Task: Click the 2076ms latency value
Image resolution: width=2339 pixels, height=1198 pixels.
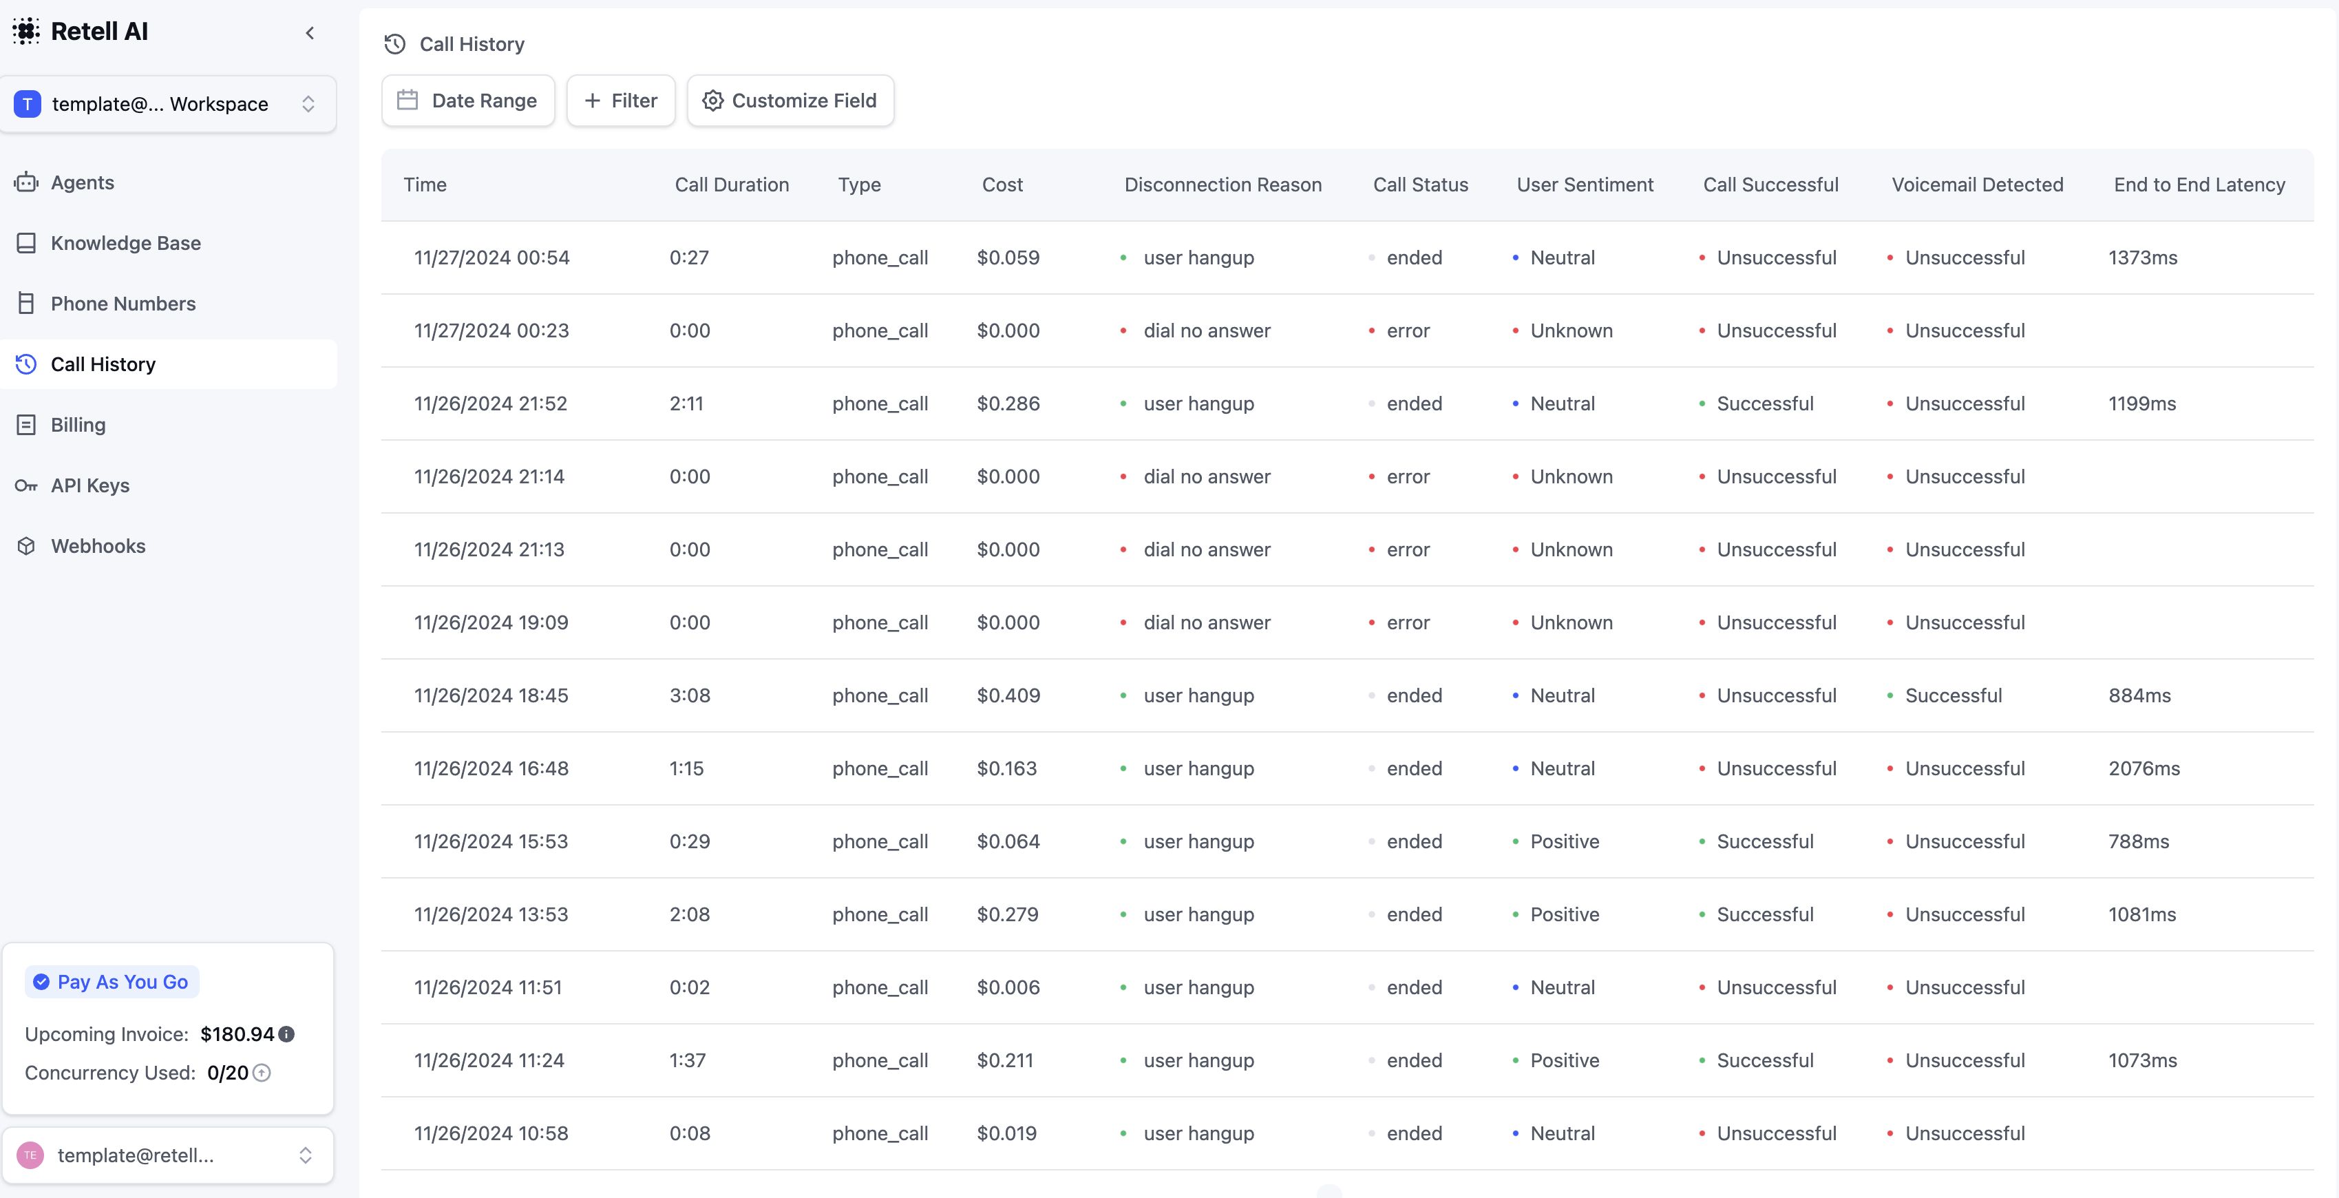Action: tap(2144, 768)
